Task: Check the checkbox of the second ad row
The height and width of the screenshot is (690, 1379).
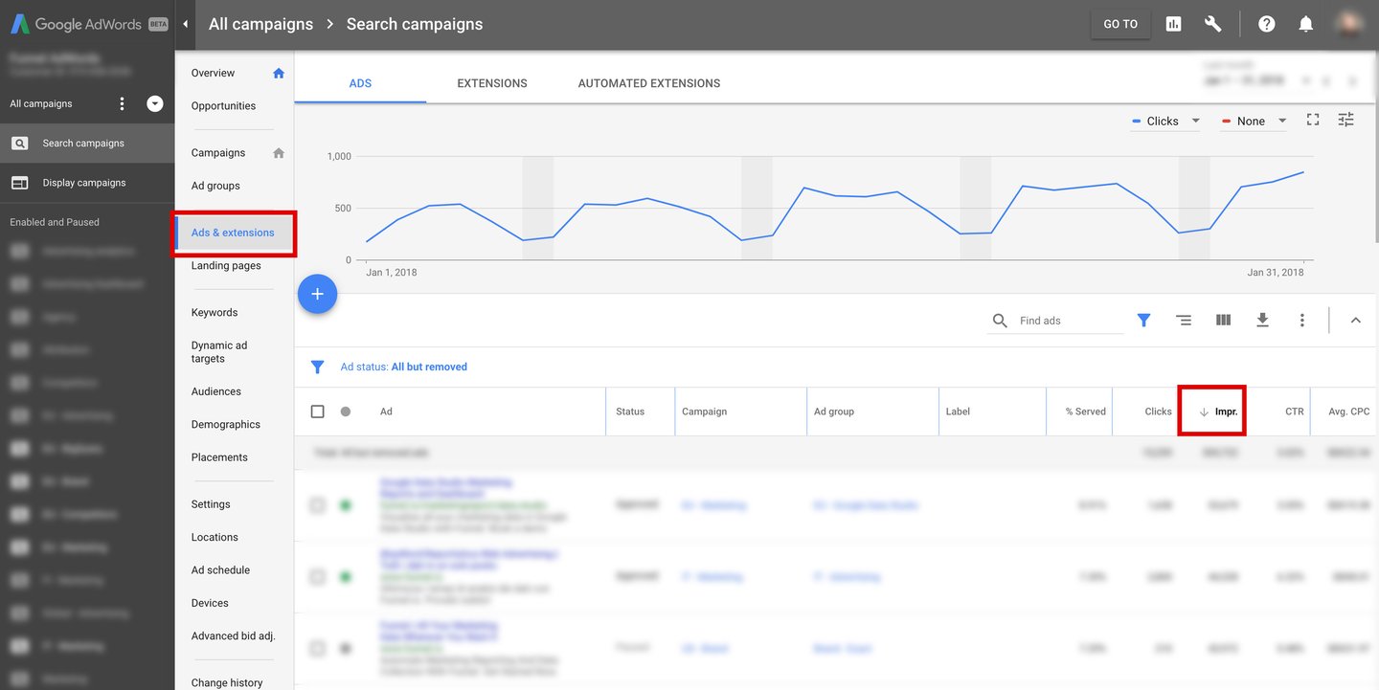Action: click(317, 576)
